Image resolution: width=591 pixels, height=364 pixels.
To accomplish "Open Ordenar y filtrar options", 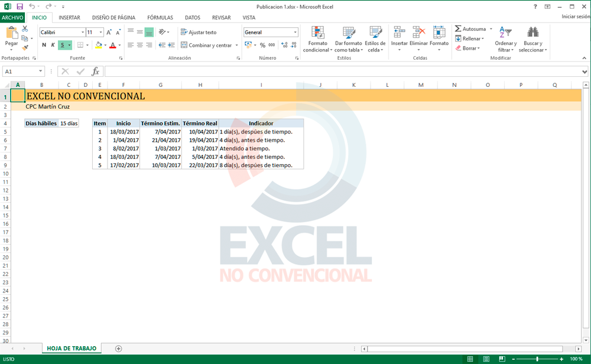I will (505, 40).
